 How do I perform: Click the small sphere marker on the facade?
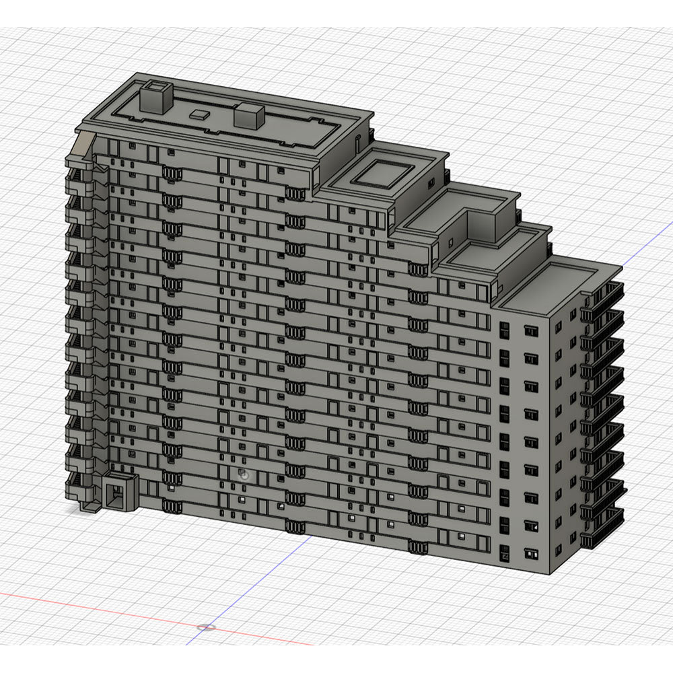pyautogui.click(x=244, y=474)
